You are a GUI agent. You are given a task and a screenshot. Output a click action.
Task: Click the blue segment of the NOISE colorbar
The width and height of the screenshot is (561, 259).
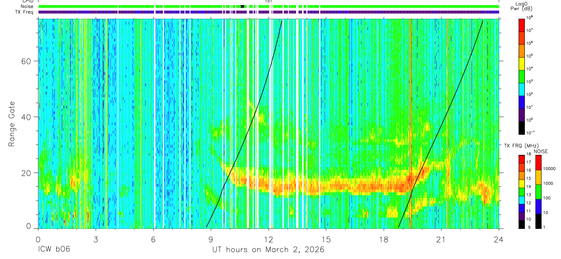pyautogui.click(x=539, y=206)
